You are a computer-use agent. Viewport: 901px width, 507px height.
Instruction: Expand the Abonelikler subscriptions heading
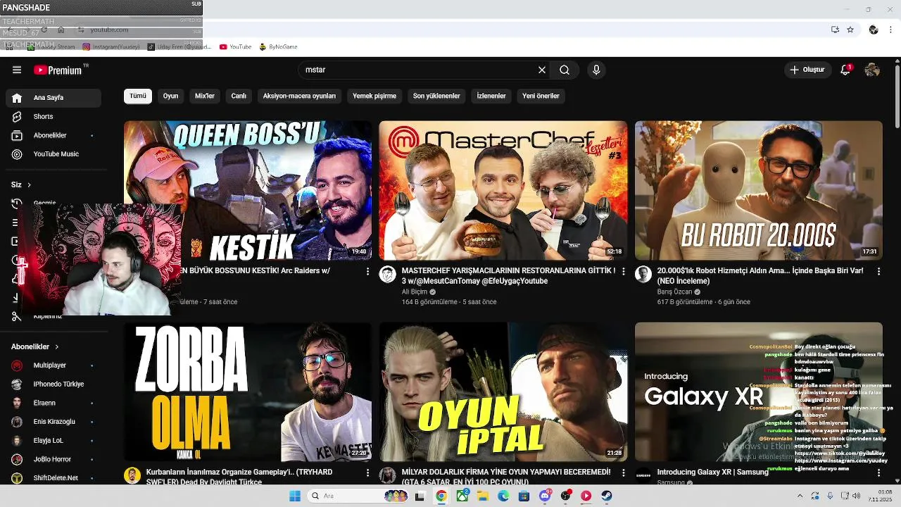pyautogui.click(x=35, y=346)
